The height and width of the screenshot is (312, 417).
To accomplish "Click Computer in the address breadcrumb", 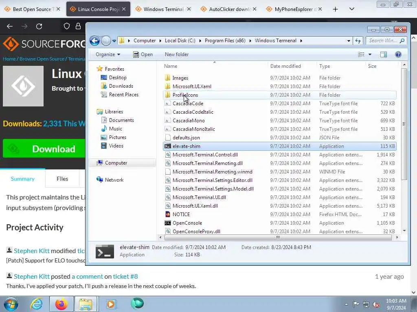I will pyautogui.click(x=145, y=41).
